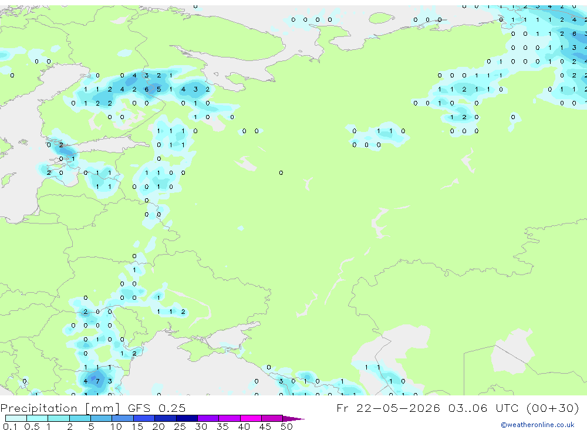Pick the legend swatch between 45 and 50
The width and height of the screenshot is (587, 430).
272,418
